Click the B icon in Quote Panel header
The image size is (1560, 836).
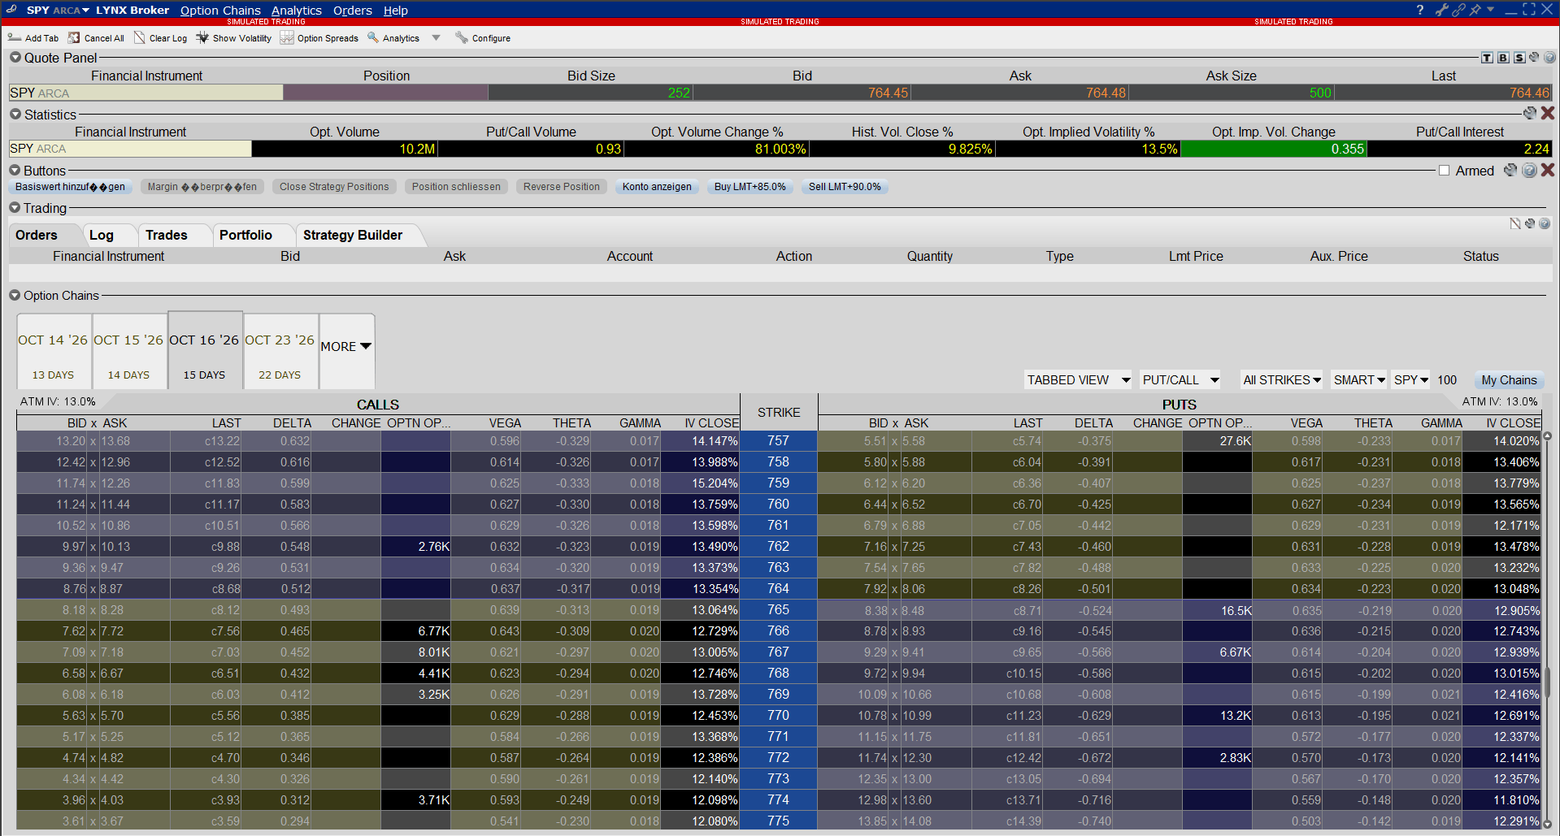(1503, 58)
